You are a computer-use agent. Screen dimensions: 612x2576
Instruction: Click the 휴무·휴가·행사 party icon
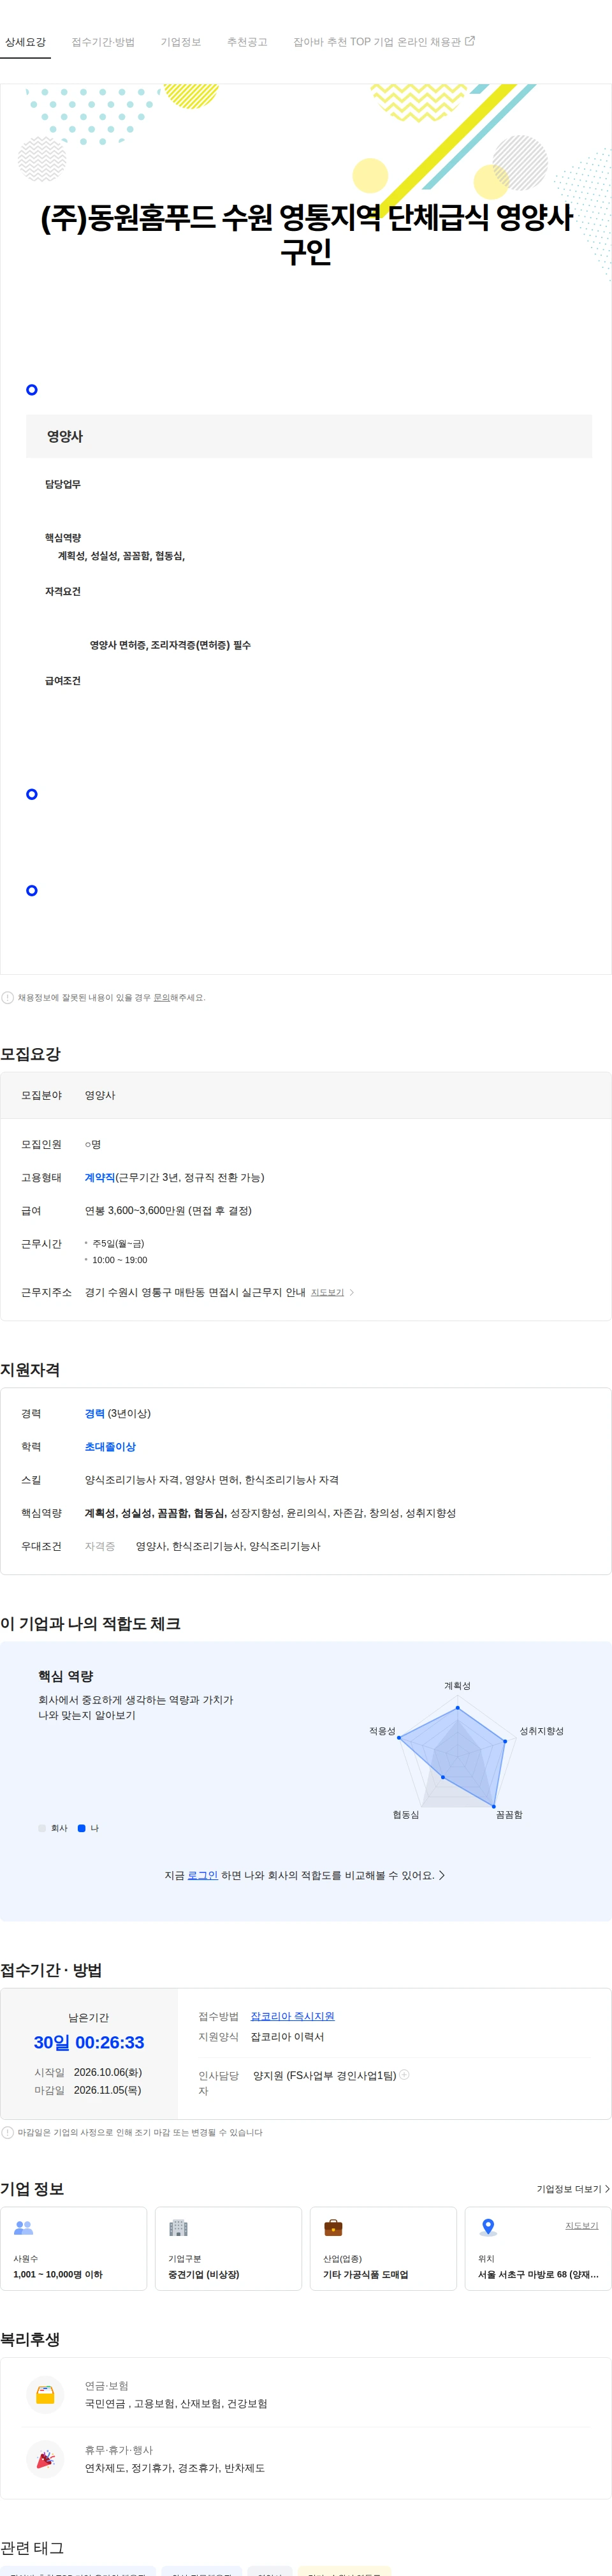pyautogui.click(x=45, y=2459)
